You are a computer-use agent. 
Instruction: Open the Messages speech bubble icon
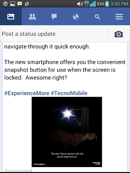tap(54, 17)
